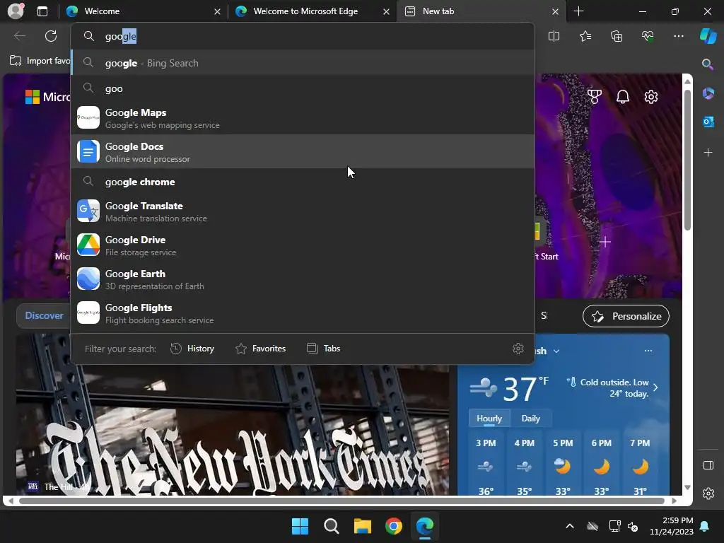Click the horizontal page scrollbar

(x=341, y=501)
